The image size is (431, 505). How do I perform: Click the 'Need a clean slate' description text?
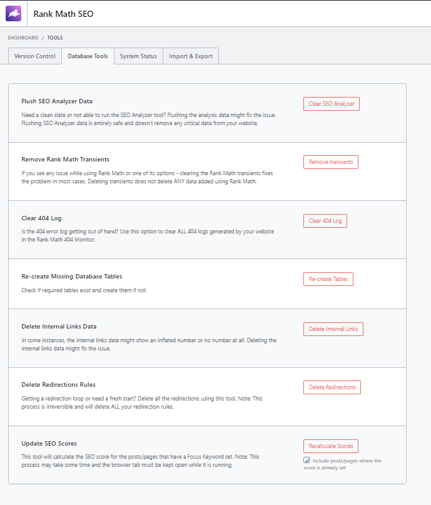pyautogui.click(x=149, y=119)
